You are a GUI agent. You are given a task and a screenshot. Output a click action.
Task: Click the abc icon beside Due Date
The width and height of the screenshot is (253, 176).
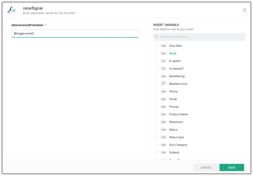coord(163,46)
